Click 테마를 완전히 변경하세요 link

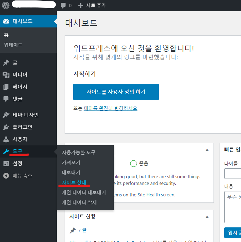[x=111, y=108]
